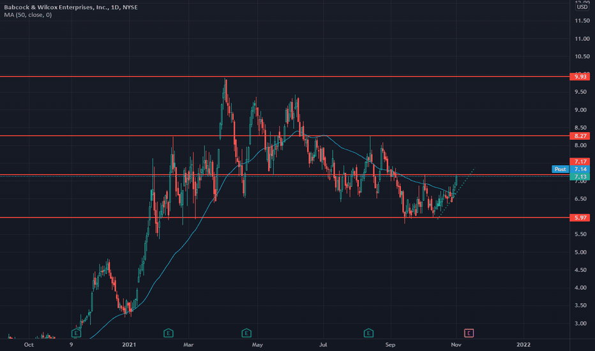Viewport: 595px width, 351px height.
Task: Open the earnings marker left of Mar
Action: click(x=169, y=334)
